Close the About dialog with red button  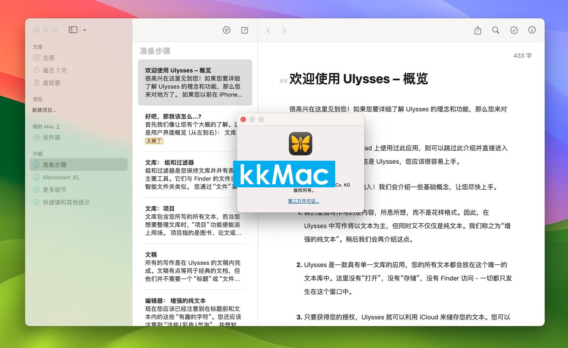pyautogui.click(x=243, y=119)
